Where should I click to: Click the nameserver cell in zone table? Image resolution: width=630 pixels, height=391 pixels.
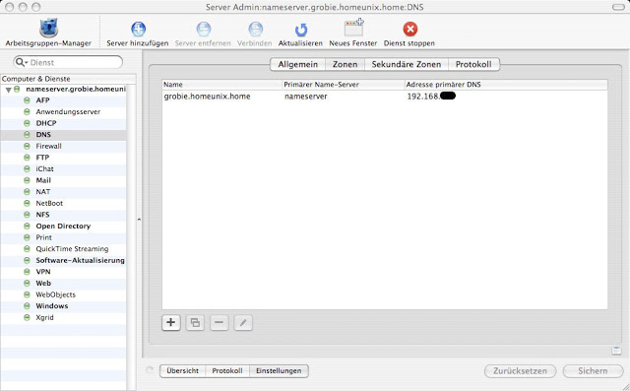click(x=306, y=97)
